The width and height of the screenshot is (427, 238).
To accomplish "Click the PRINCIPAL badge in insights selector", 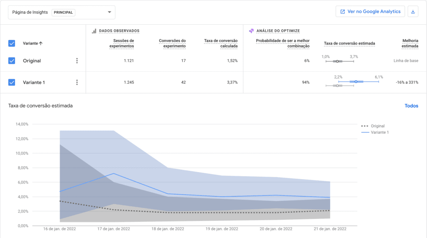I will (x=63, y=13).
